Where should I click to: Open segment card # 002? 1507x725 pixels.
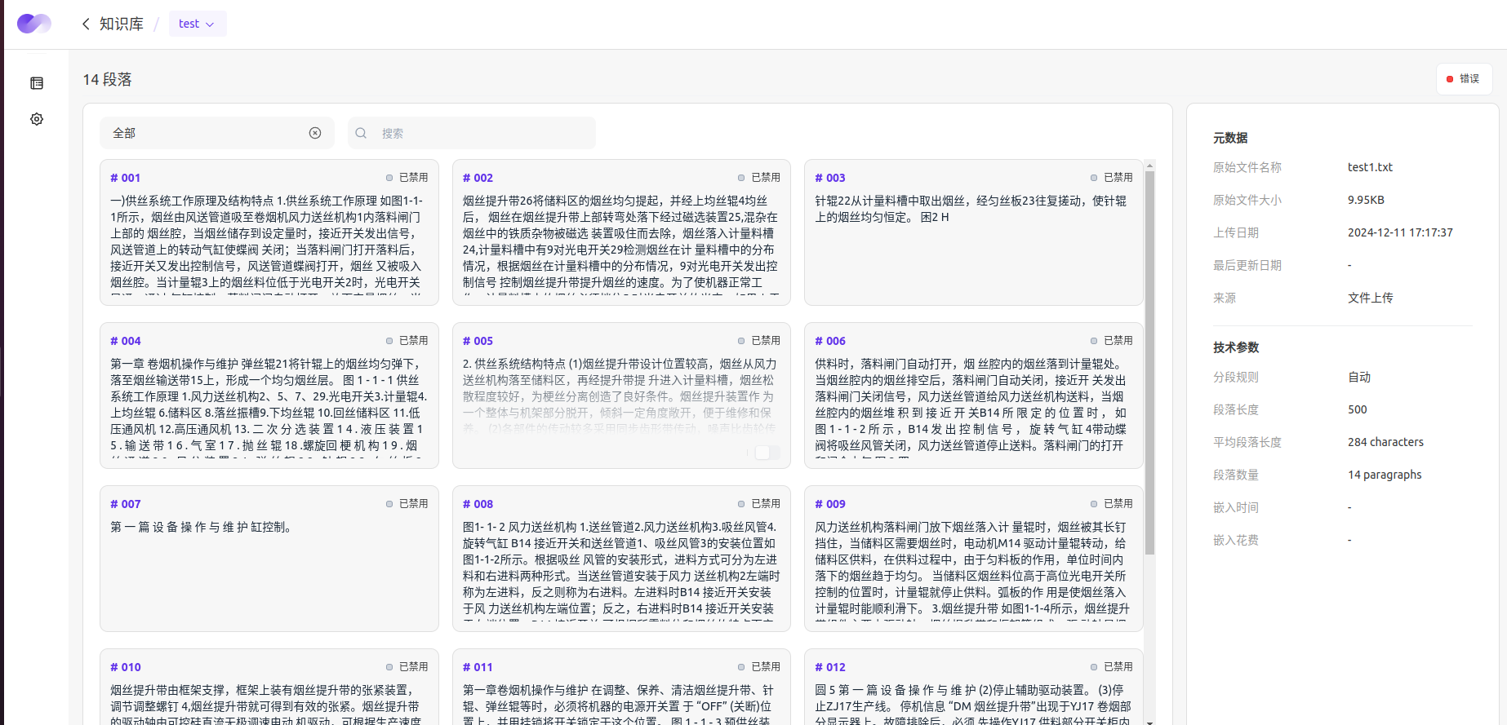coord(621,232)
